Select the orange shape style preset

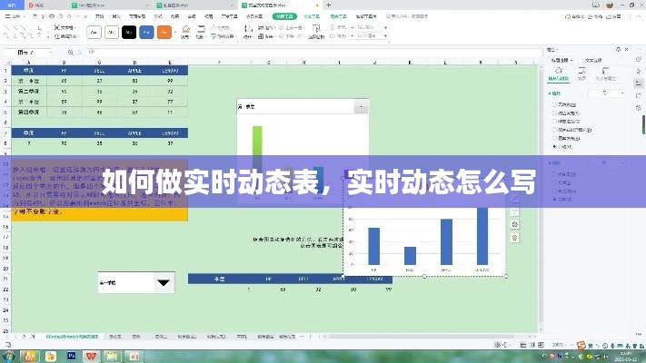click(164, 32)
